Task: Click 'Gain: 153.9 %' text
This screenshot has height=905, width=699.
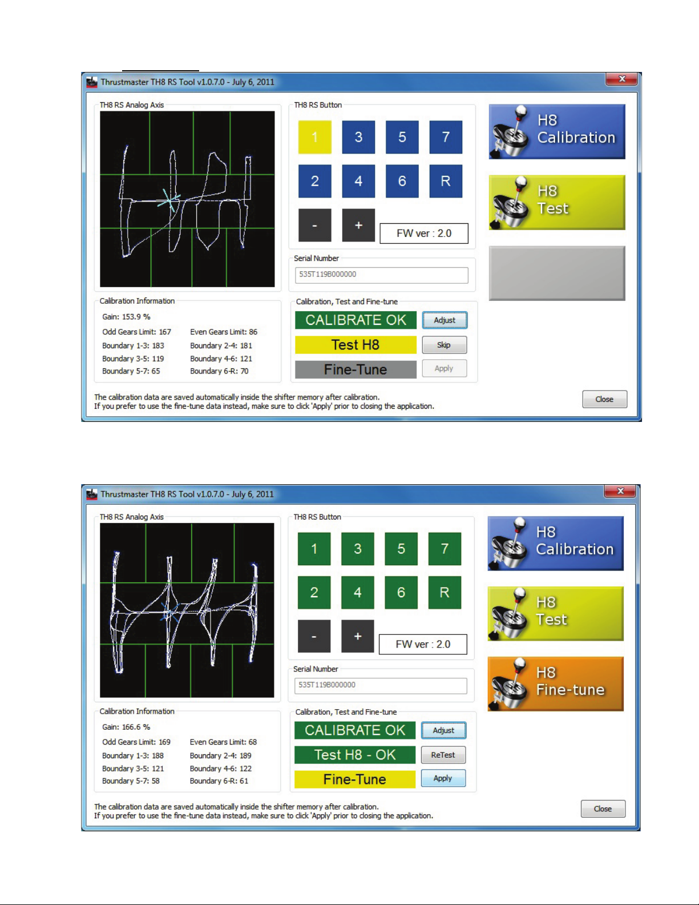Action: (x=126, y=316)
